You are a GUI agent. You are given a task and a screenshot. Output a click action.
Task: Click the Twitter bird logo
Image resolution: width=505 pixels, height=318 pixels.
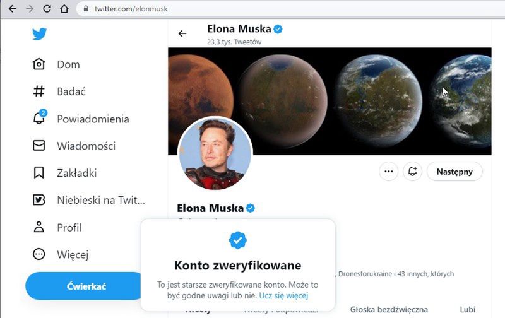pyautogui.click(x=40, y=33)
